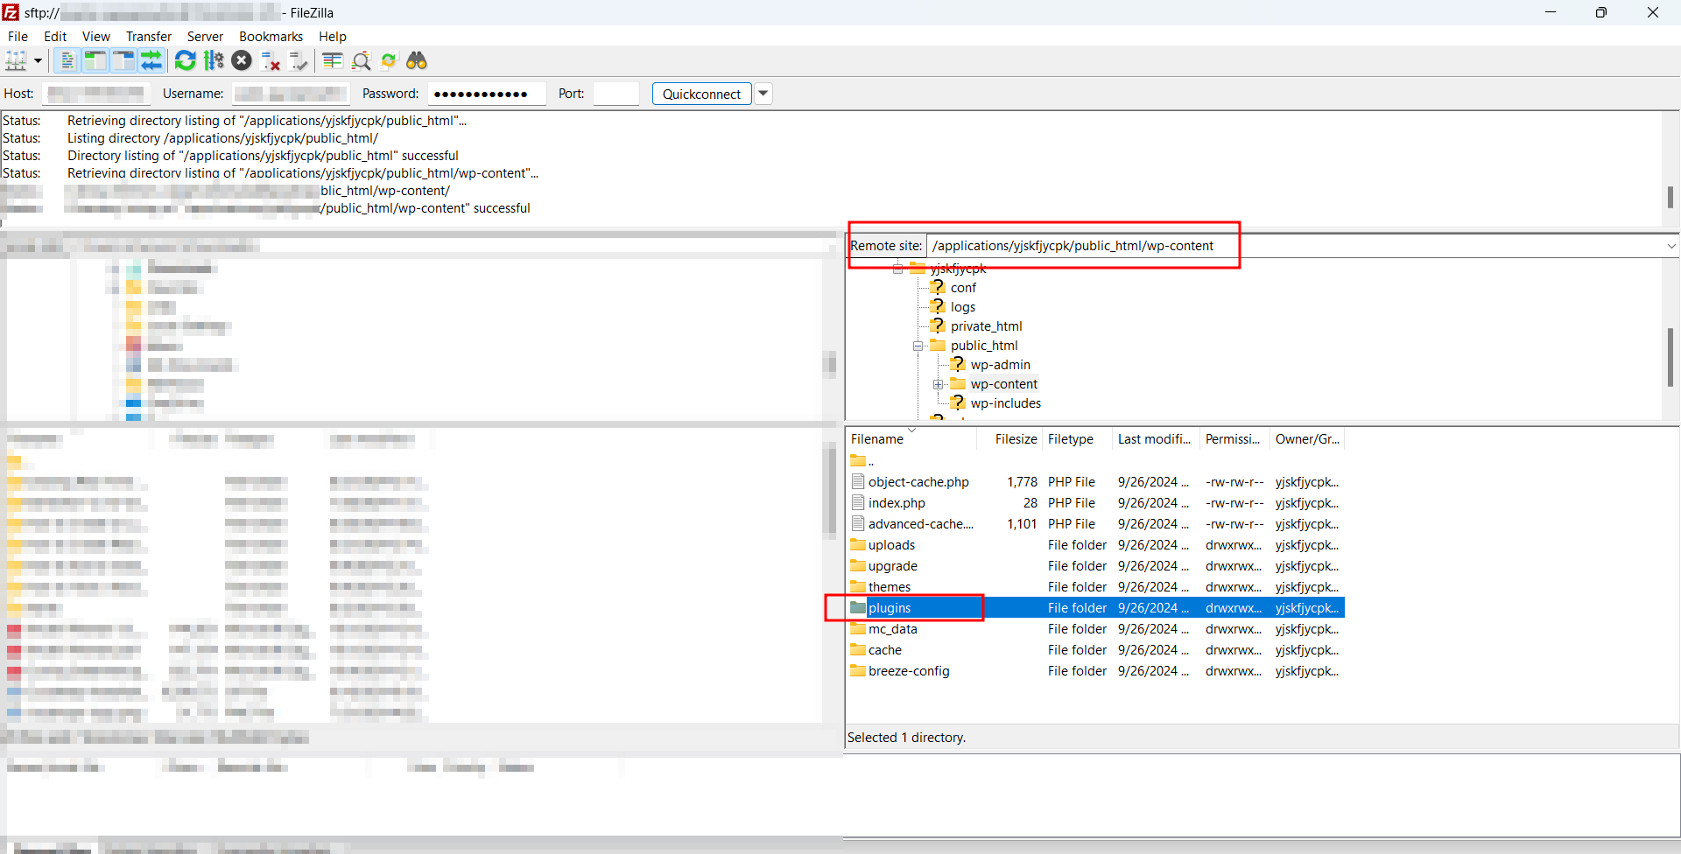Image resolution: width=1681 pixels, height=854 pixels.
Task: Open directory listing filters dialog
Action: [332, 60]
